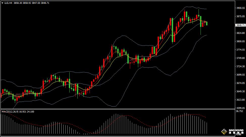Click the 3623.80 price axis label
This screenshot has height=137, width=246.
click(x=241, y=100)
